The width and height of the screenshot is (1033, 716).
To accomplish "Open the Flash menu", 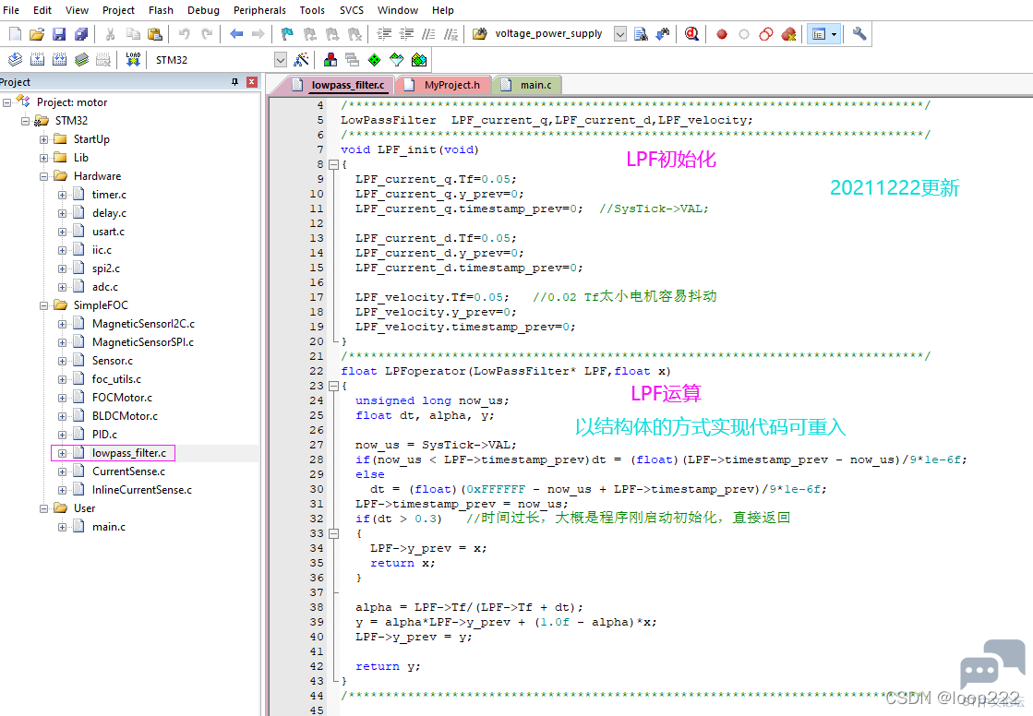I will tap(161, 10).
